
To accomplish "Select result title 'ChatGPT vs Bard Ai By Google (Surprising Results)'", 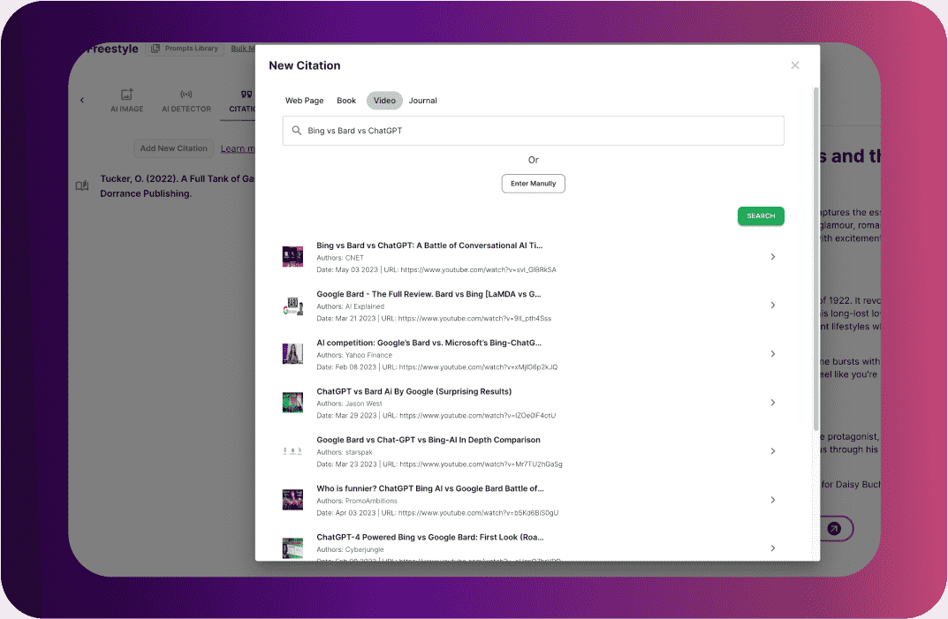I will coord(414,392).
